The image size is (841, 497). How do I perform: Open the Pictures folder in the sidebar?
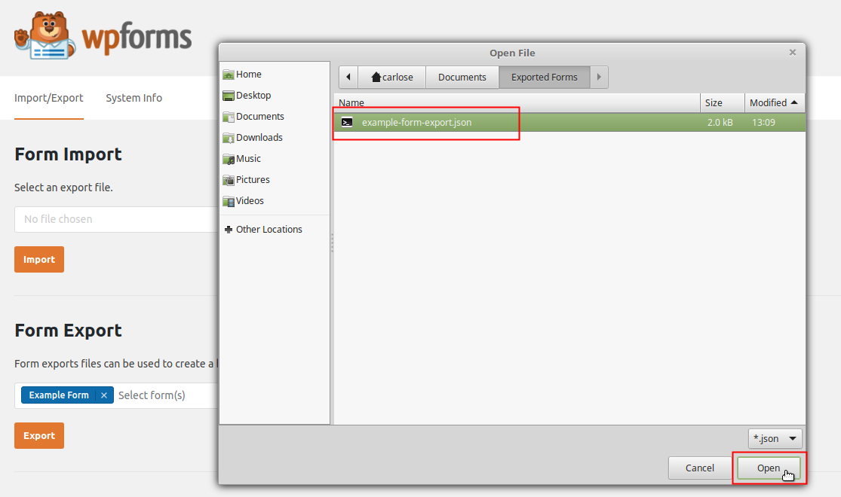250,179
